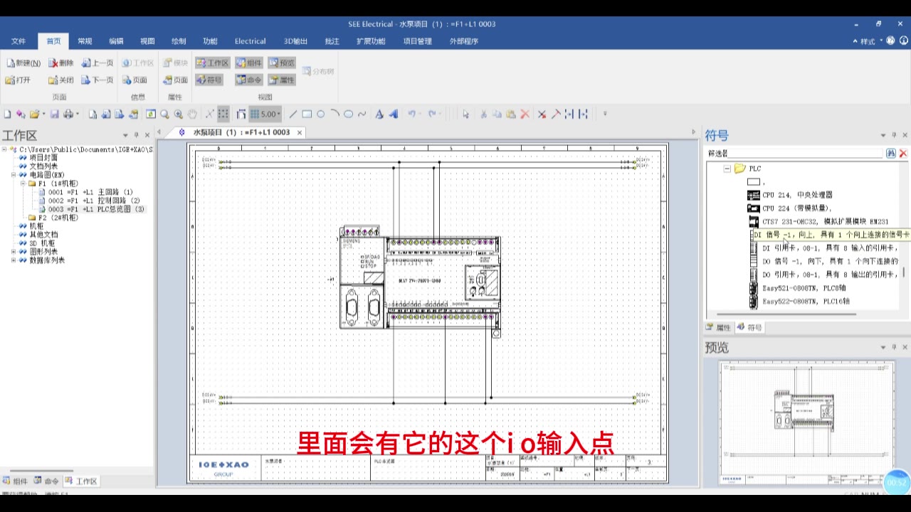Click the save disk icon
This screenshot has height=512, width=911.
click(x=54, y=114)
